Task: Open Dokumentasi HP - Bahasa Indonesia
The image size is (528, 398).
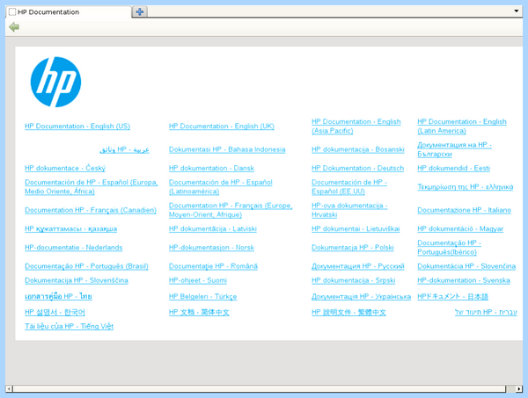Action: pyautogui.click(x=227, y=149)
